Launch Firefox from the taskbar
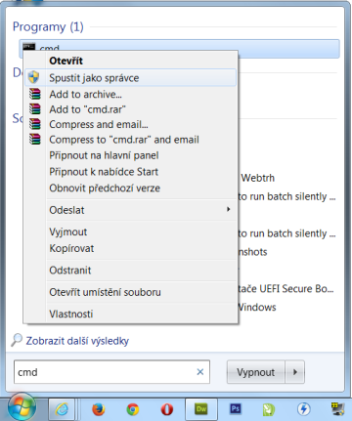 click(x=98, y=409)
